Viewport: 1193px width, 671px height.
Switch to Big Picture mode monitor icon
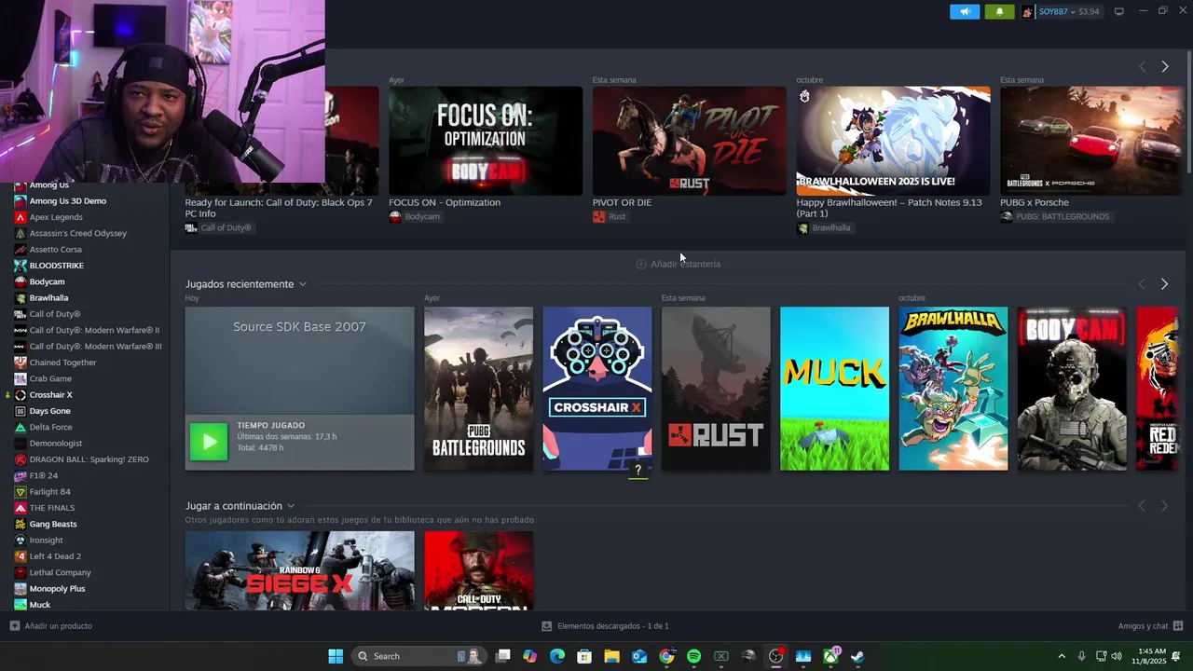point(1119,11)
